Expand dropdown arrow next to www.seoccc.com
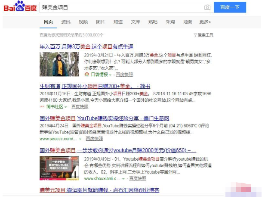The height and width of the screenshot is (199, 265). click(x=81, y=139)
